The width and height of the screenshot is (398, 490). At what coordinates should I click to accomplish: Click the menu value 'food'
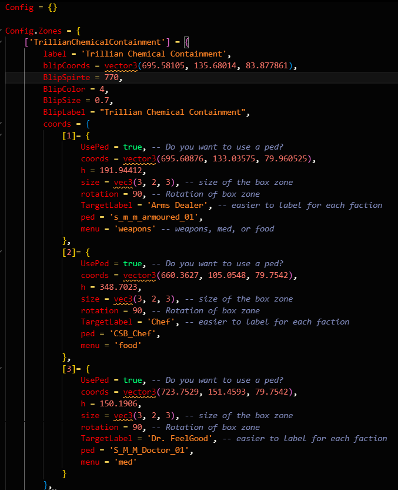(x=128, y=345)
